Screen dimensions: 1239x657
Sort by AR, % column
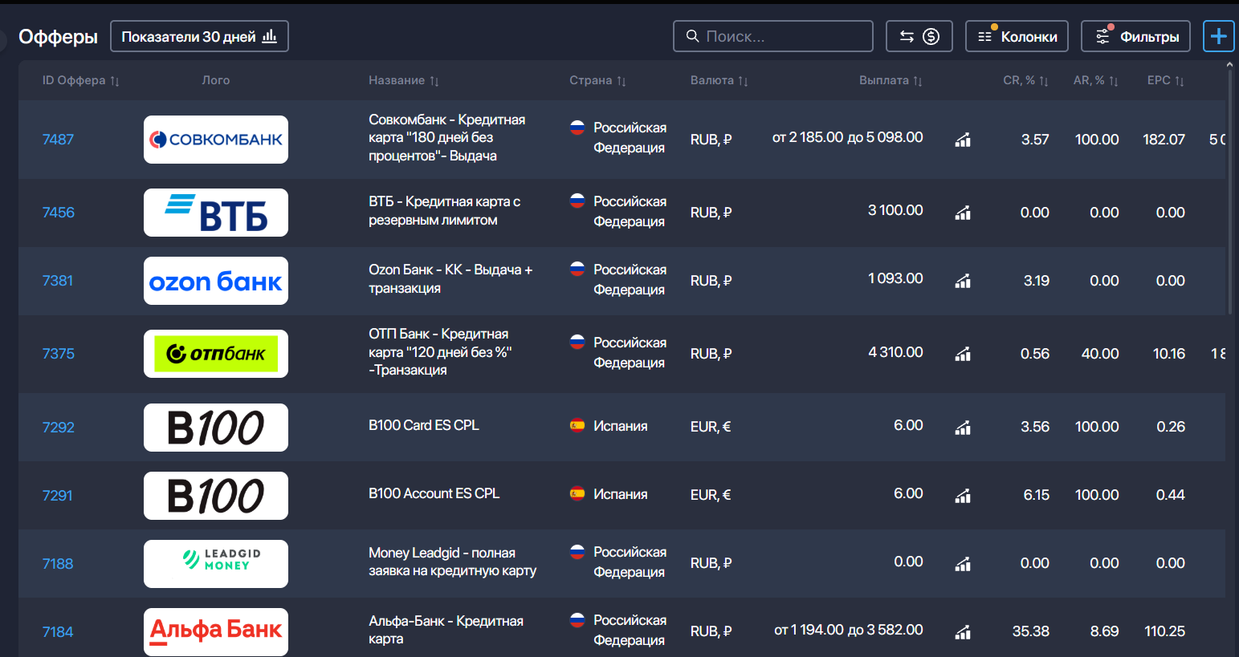tap(1095, 80)
